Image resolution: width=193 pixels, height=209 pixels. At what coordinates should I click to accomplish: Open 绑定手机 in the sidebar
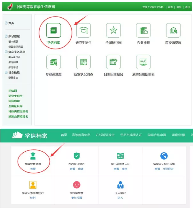point(13,67)
